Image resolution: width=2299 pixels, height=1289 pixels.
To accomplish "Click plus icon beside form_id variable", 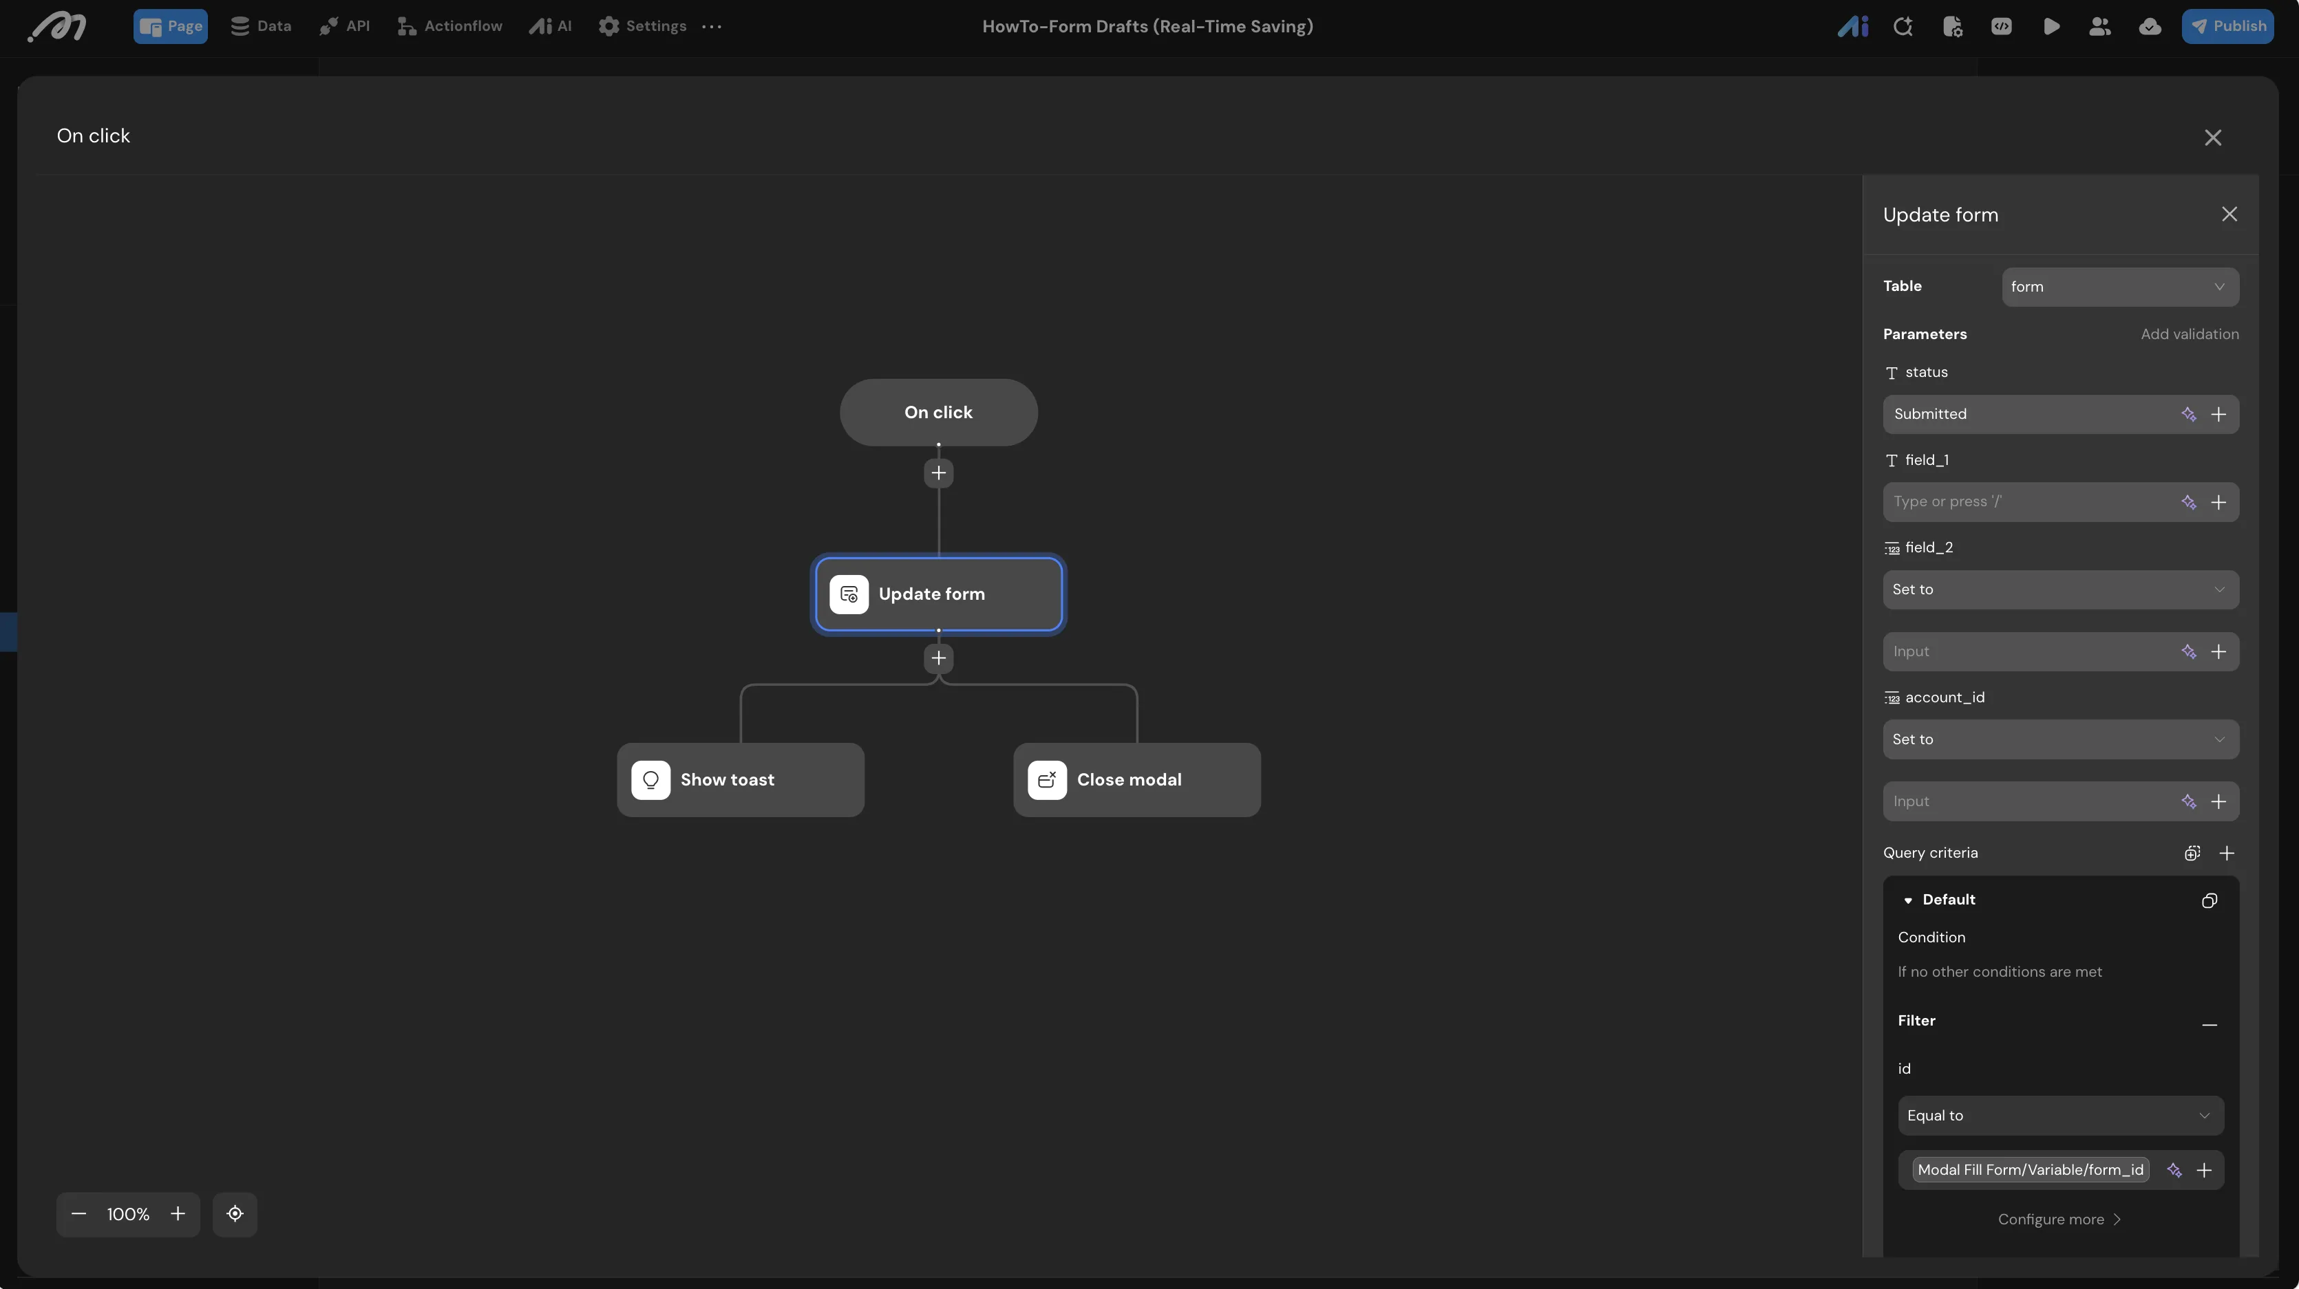I will (x=2203, y=1171).
